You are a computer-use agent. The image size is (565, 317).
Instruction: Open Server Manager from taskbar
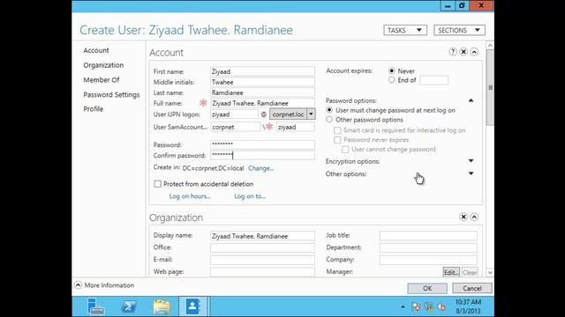(96, 306)
